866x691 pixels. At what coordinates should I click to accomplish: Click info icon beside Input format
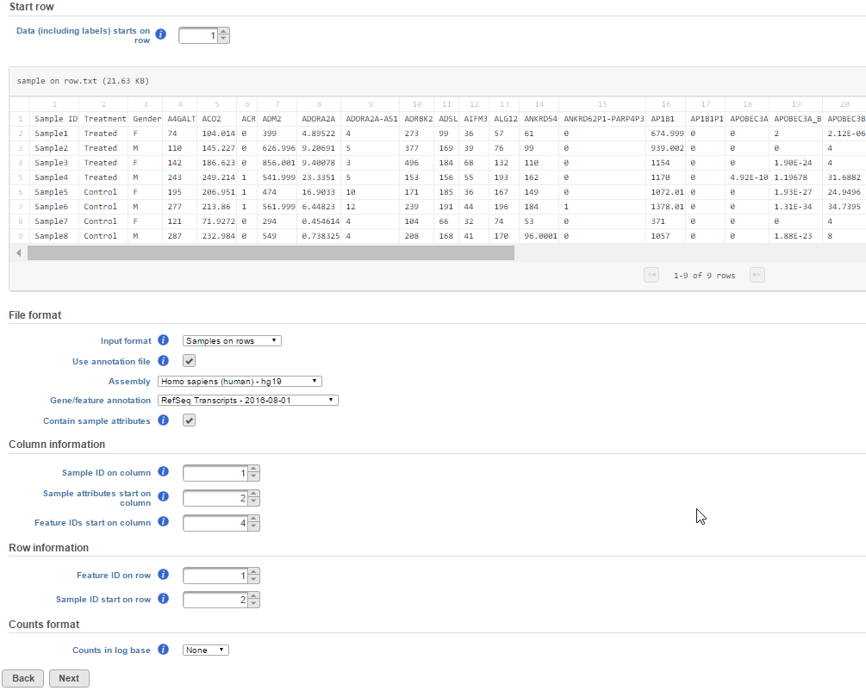coord(164,340)
